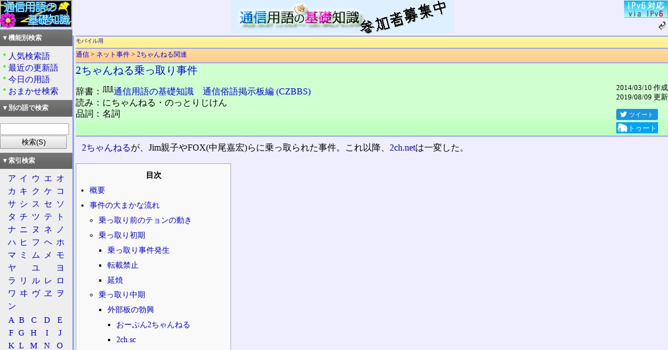668x350 pixels.
Task: Click the 検索(S) button
Action: pos(33,142)
